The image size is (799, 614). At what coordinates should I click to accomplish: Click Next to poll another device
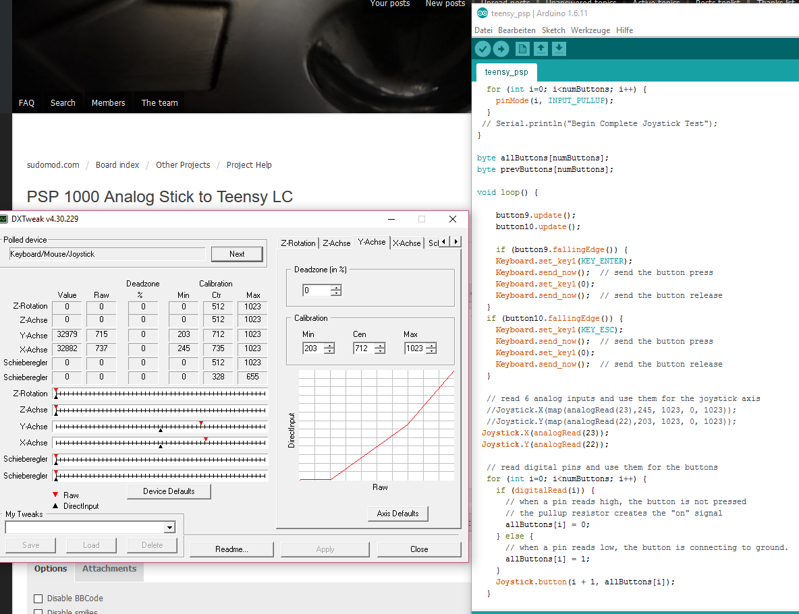[237, 254]
